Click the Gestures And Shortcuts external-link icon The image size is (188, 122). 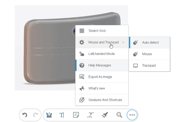pos(82,100)
